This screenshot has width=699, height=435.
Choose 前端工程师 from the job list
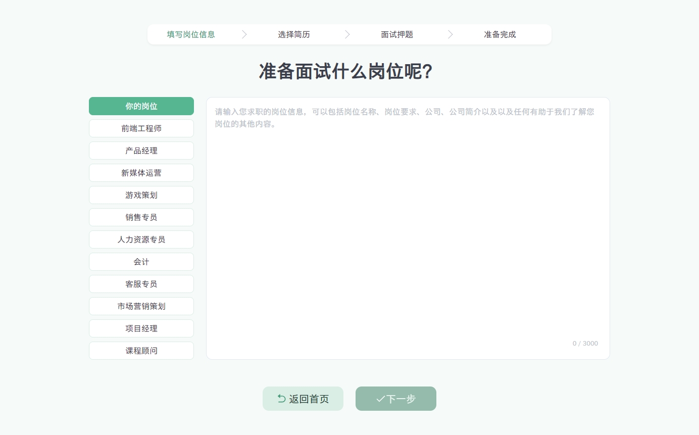(x=141, y=128)
